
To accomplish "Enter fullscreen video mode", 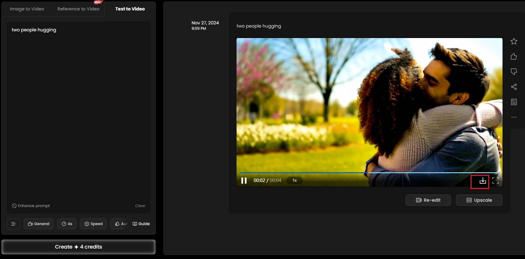I will click(x=495, y=180).
